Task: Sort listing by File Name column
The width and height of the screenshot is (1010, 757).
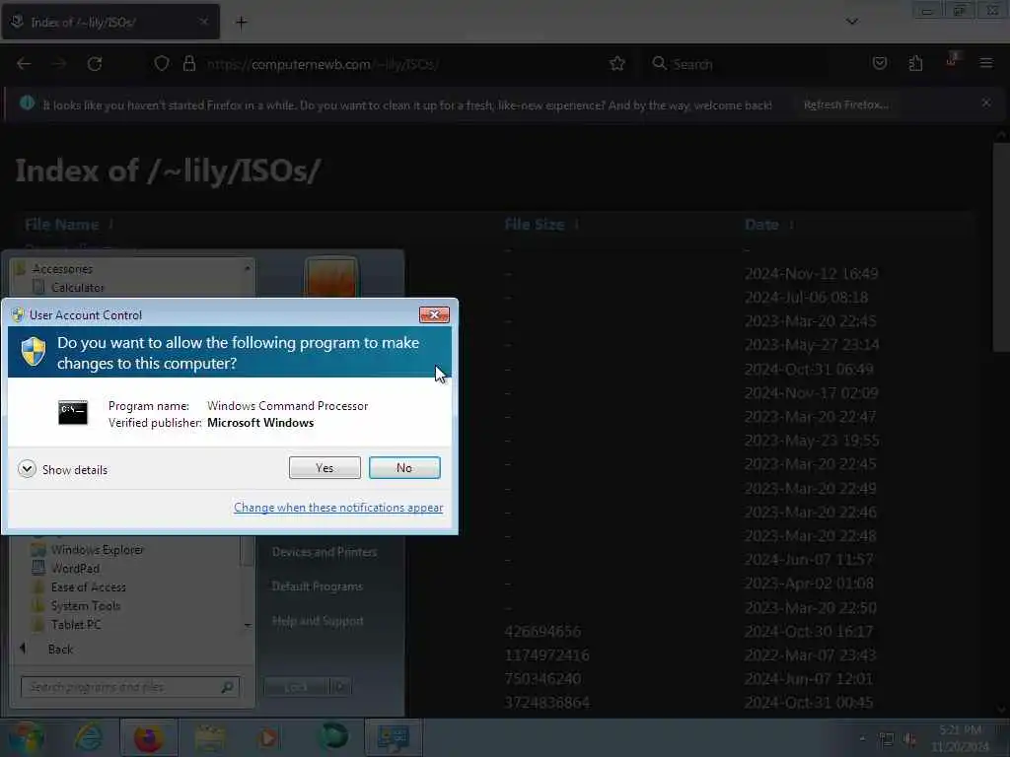Action: pyautogui.click(x=62, y=224)
